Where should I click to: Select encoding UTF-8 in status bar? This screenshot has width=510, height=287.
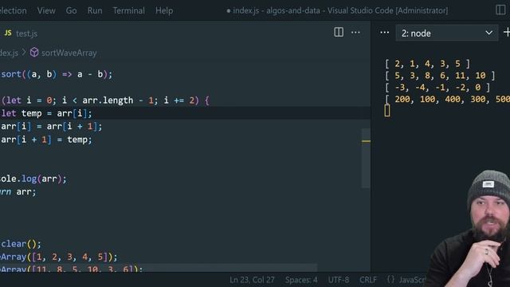[x=338, y=280]
